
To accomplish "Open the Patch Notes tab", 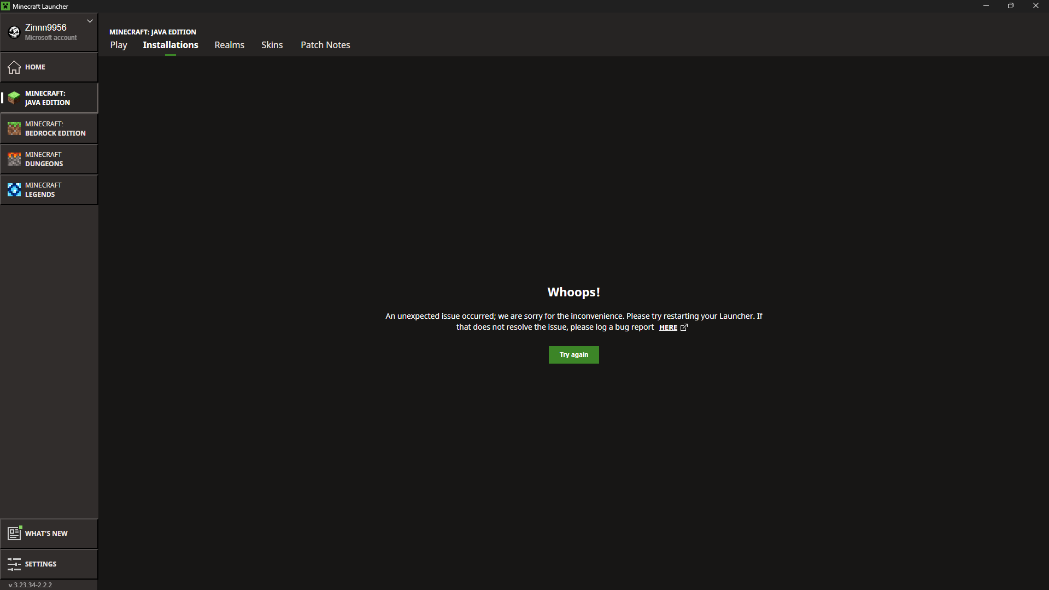I will click(325, 45).
